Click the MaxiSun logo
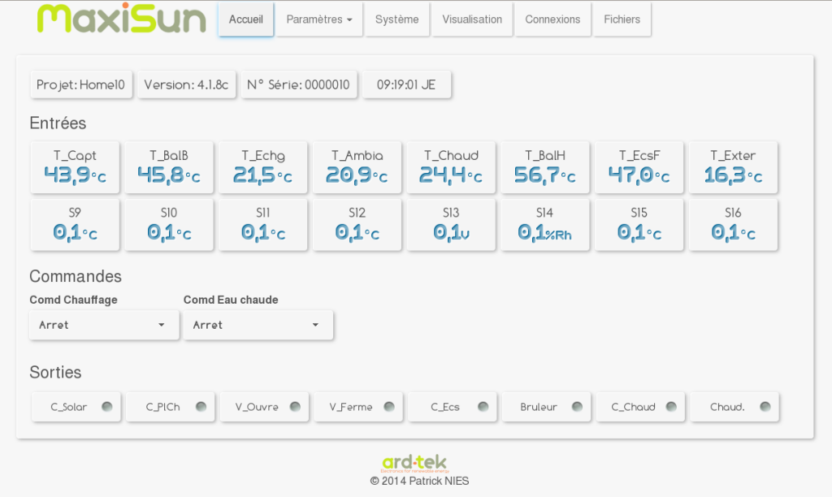832x497 pixels. [122, 19]
